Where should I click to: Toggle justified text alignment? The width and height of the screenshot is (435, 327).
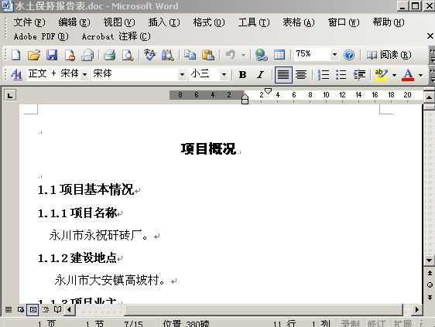(283, 74)
